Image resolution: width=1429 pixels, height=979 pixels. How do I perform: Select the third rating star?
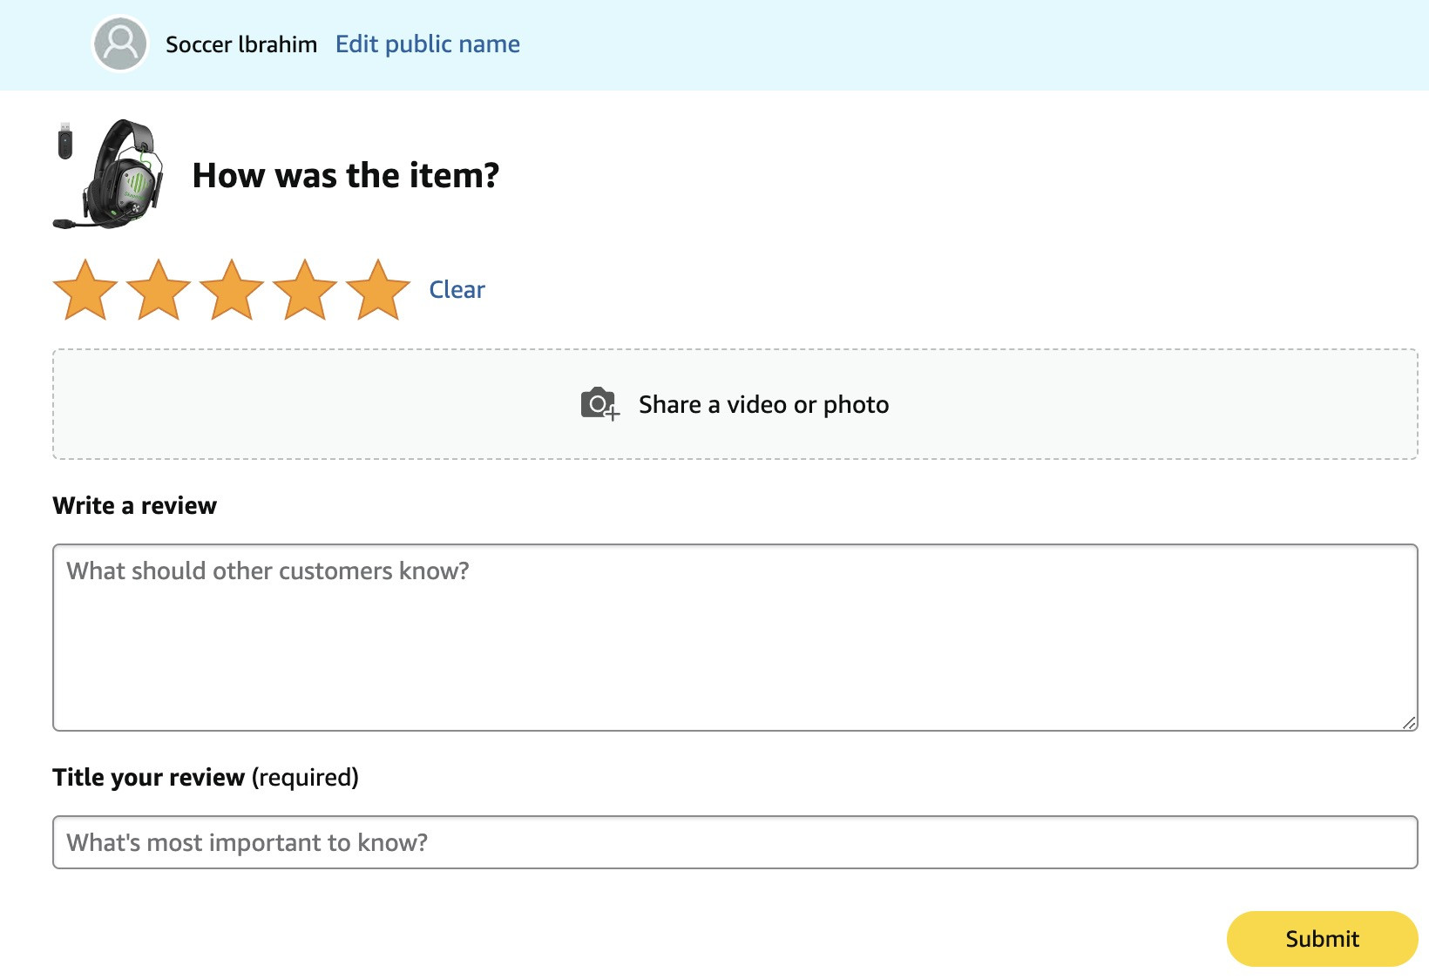(232, 290)
